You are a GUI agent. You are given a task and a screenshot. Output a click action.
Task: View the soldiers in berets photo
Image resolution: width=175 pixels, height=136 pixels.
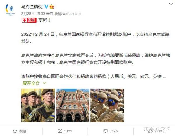(x=38, y=105)
